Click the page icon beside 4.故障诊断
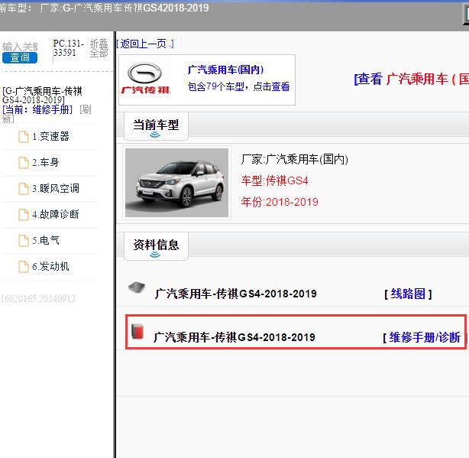The width and height of the screenshot is (469, 458). (x=24, y=215)
